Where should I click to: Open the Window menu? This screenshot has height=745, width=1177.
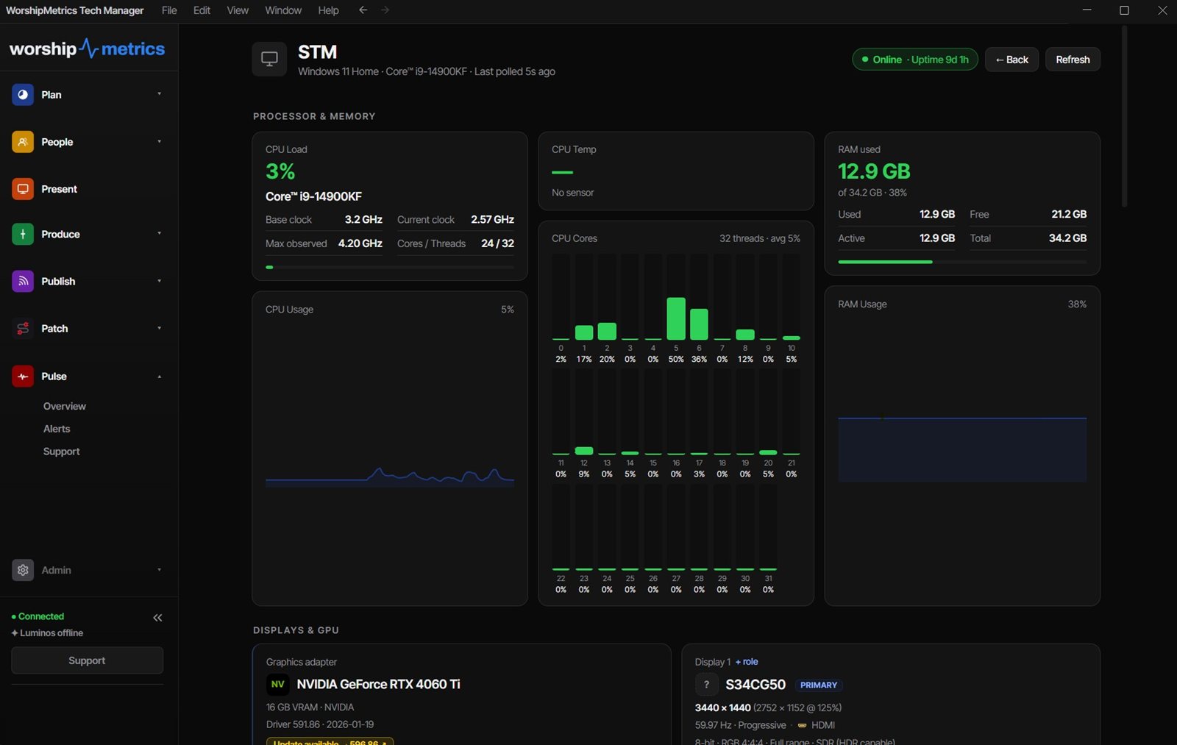coord(283,10)
